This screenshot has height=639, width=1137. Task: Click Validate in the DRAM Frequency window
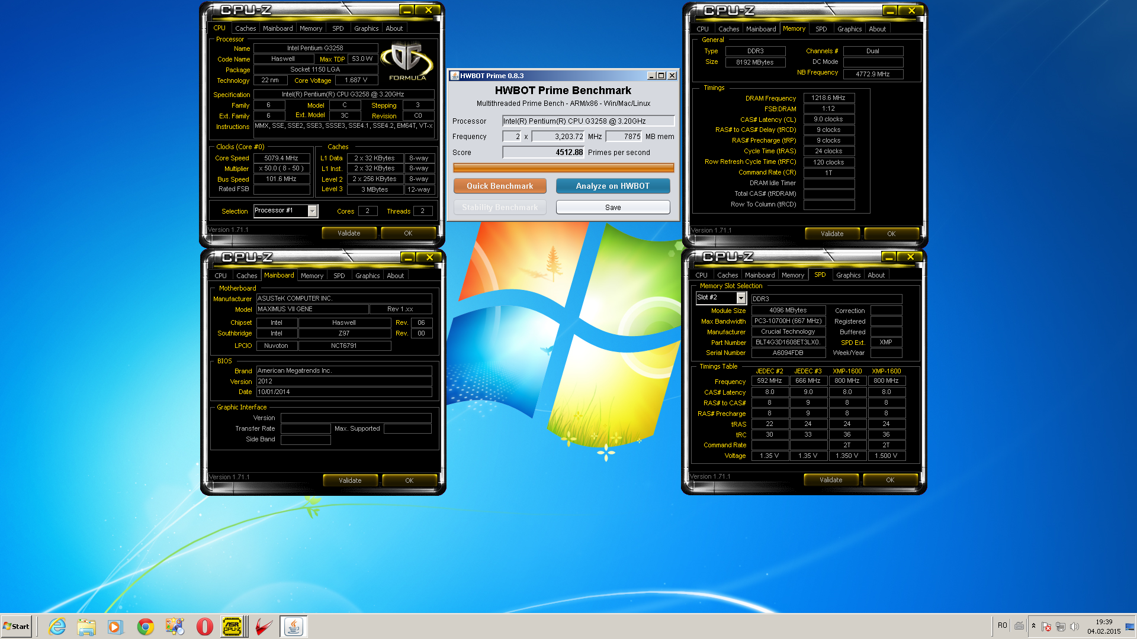(832, 234)
